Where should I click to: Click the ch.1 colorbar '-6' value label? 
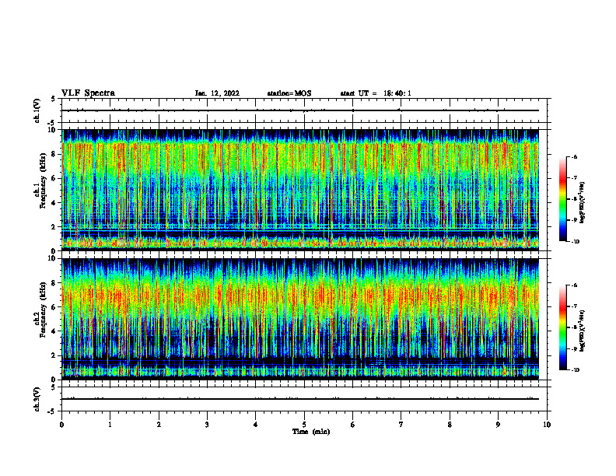pos(573,157)
